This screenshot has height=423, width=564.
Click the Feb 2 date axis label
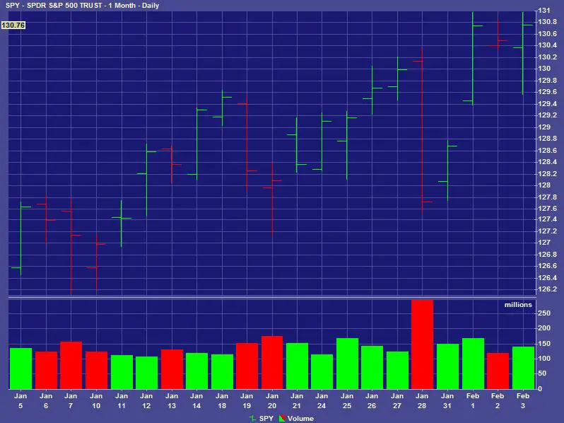(498, 400)
